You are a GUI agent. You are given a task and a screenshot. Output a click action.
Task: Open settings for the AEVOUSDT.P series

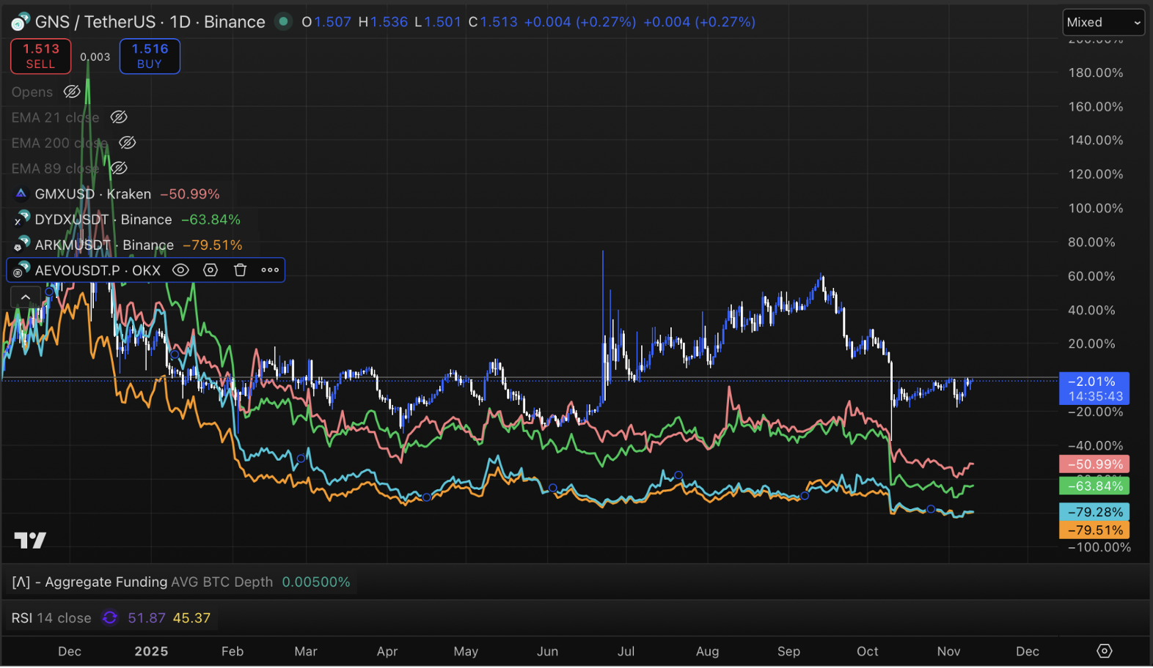tap(211, 270)
